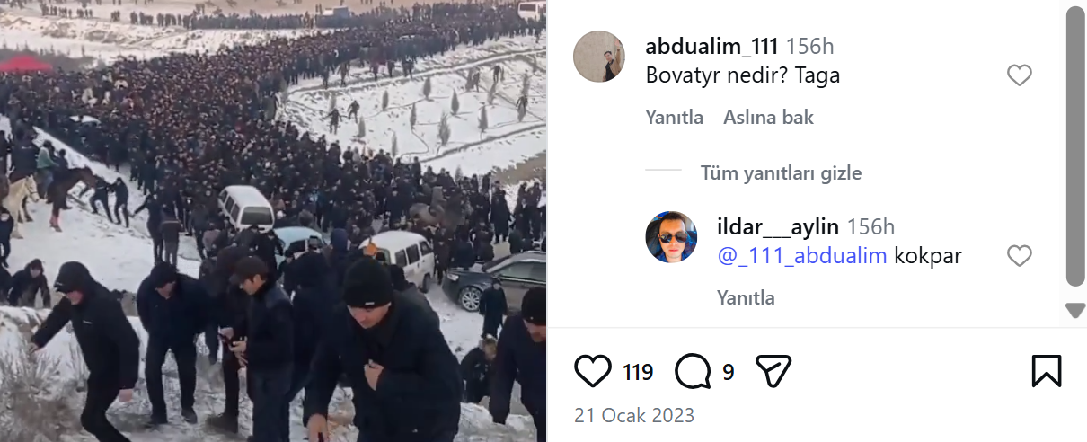Viewport: 1087px width, 442px height.
Task: Like ildar___aylin's reply heart
Action: pos(1019,256)
